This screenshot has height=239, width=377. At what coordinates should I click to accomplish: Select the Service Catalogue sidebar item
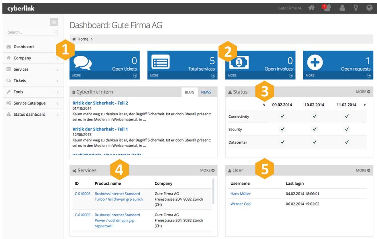[x=33, y=103]
